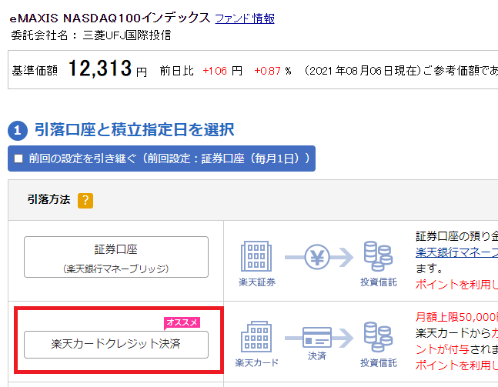Click 委託会社名 三菱UFJ国際投信 text
The image size is (498, 387).
pos(91,35)
